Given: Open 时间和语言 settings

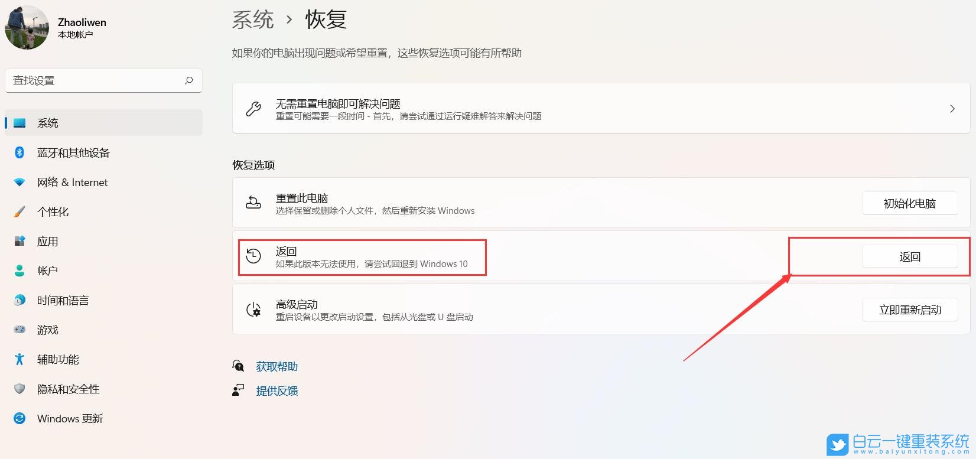Looking at the screenshot, I should point(63,300).
